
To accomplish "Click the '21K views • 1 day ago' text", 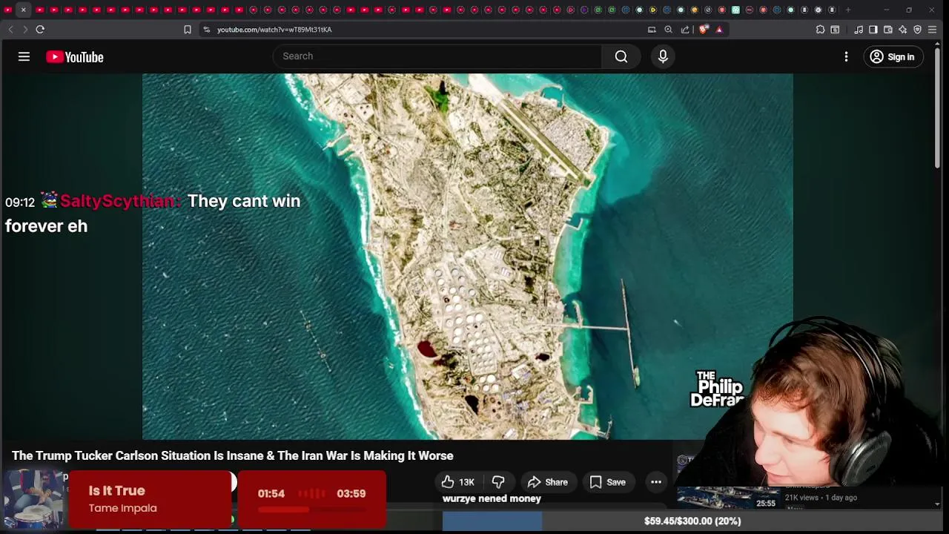I will coord(821,498).
